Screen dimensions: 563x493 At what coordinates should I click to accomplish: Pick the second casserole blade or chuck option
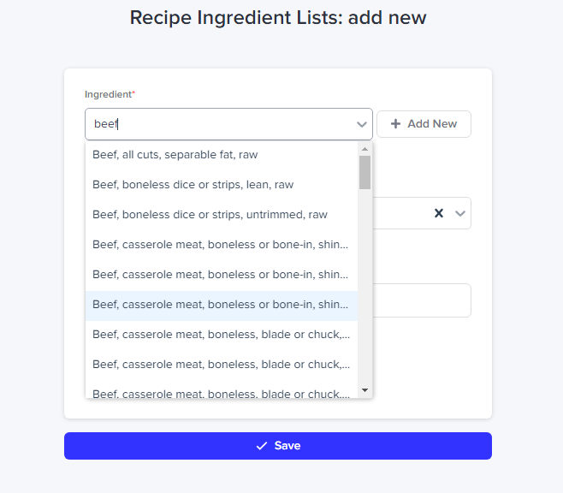point(220,365)
